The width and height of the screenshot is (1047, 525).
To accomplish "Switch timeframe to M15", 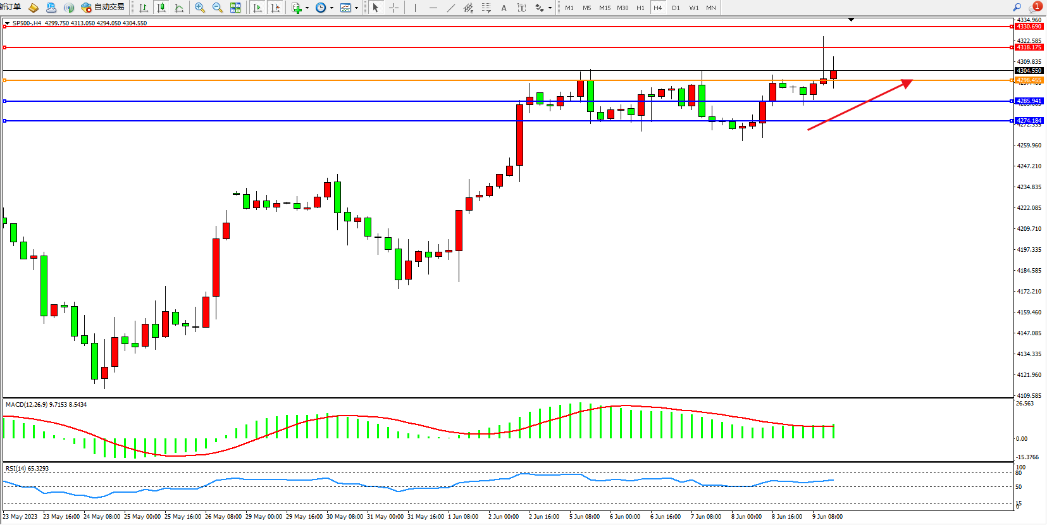I will [x=605, y=8].
